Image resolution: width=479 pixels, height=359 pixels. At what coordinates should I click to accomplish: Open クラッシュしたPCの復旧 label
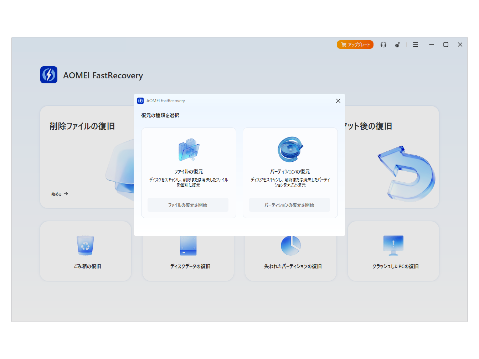tap(396, 266)
